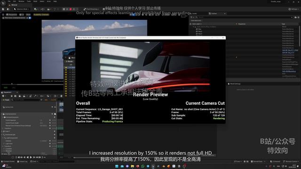
Task: Open the viewport Show dropdown
Action: 28,15
